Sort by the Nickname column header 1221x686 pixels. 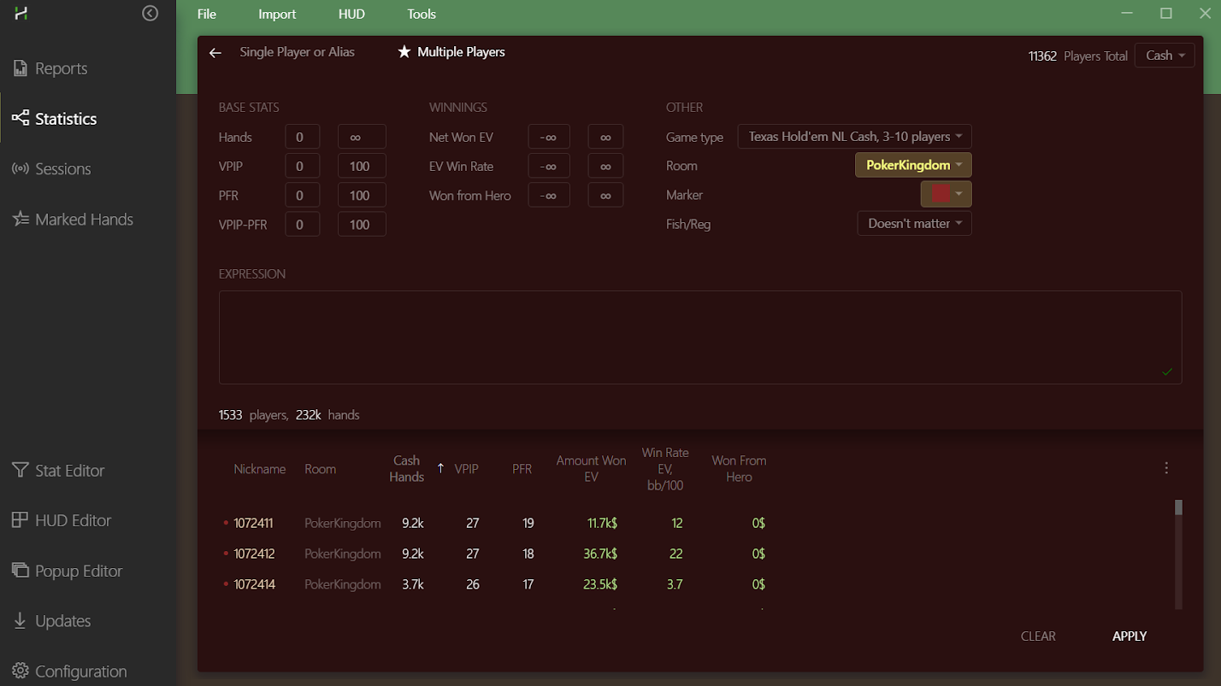point(260,469)
